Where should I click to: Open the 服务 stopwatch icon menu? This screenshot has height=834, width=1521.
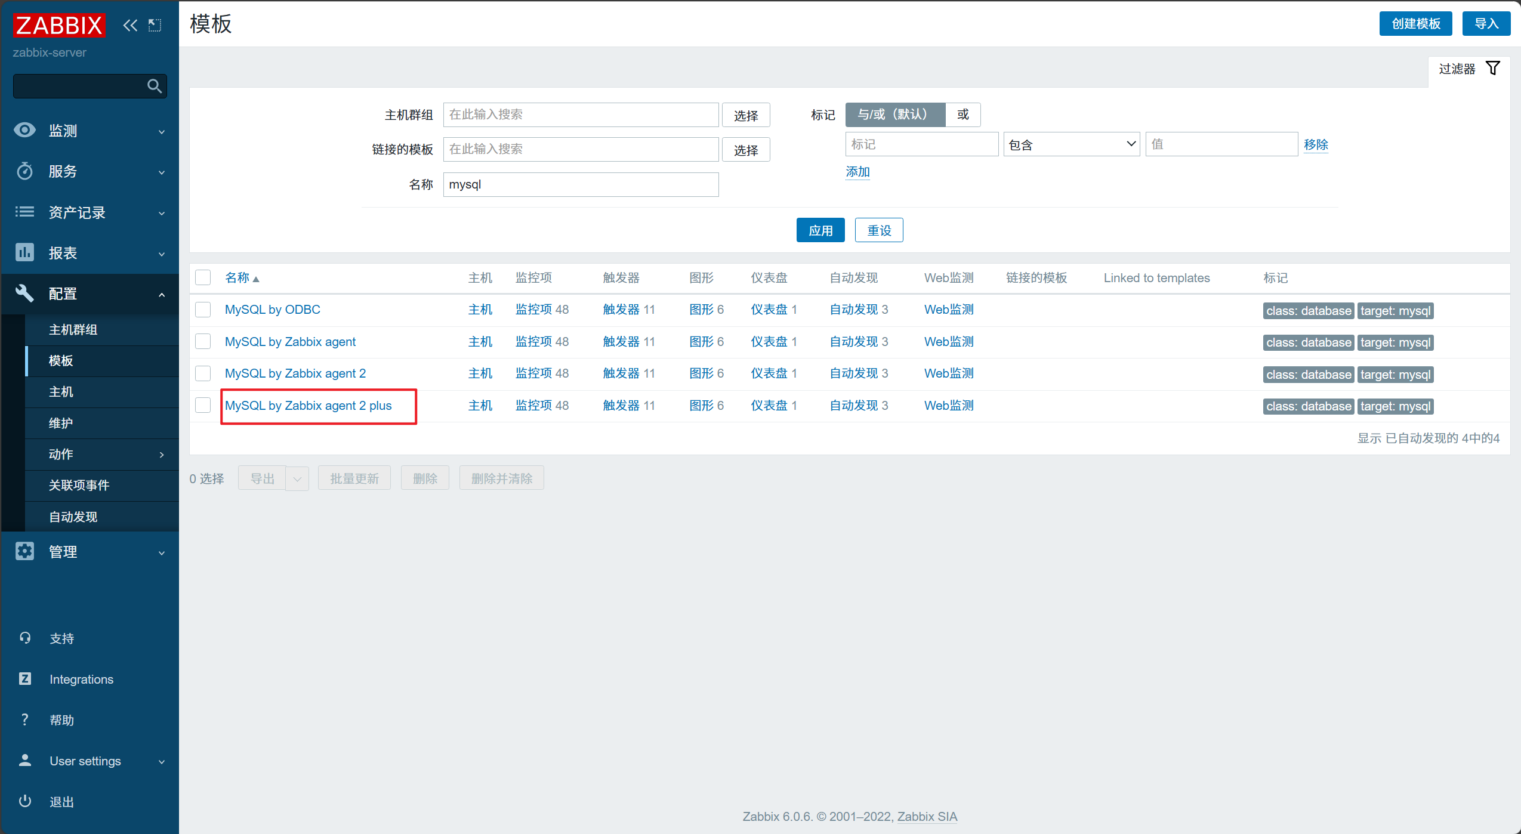(x=24, y=171)
